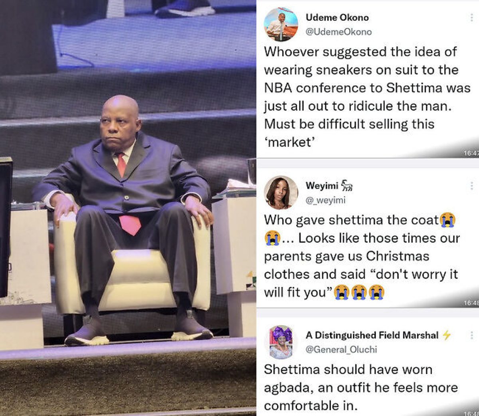Open the photo of the seated man
479x416 pixels.
(128, 208)
